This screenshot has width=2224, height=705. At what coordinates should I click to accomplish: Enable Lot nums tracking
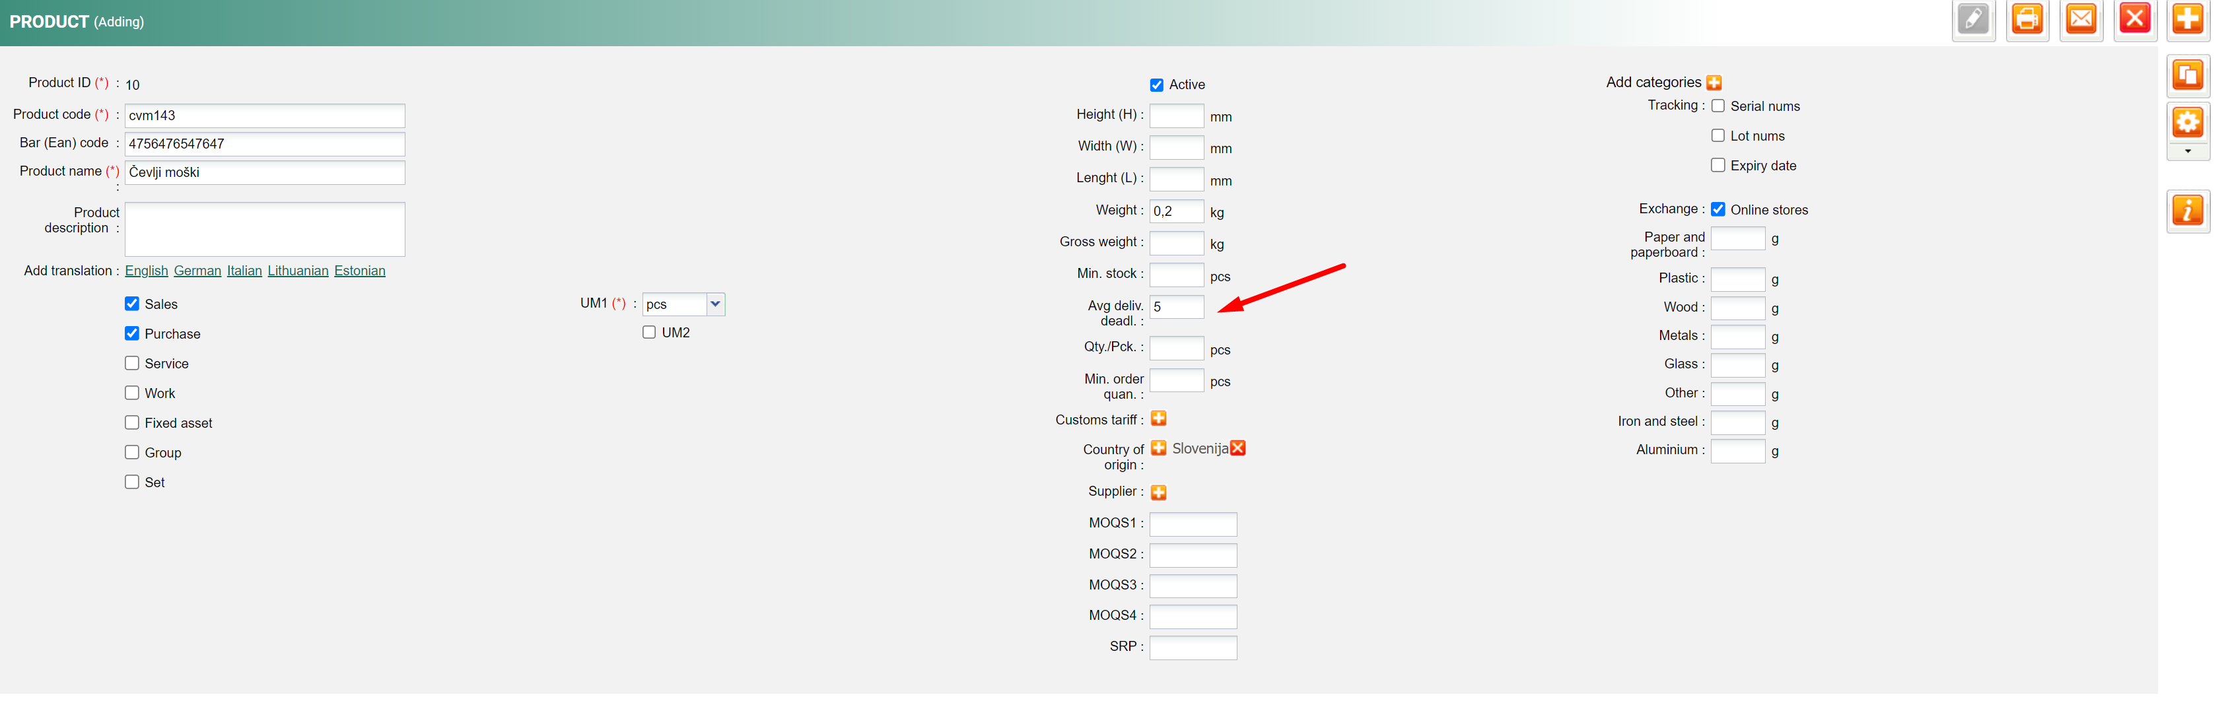(1718, 135)
